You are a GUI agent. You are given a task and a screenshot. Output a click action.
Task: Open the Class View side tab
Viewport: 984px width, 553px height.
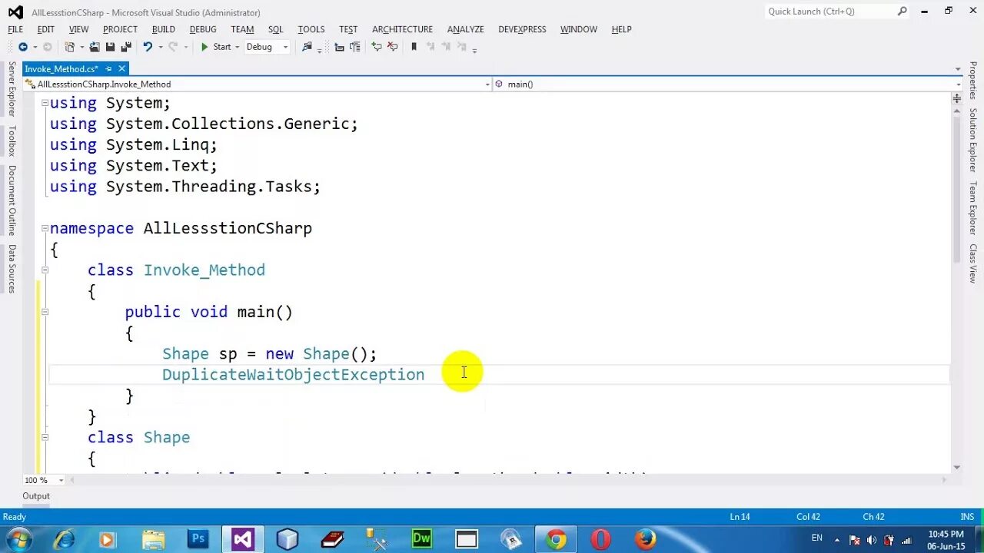point(972,263)
